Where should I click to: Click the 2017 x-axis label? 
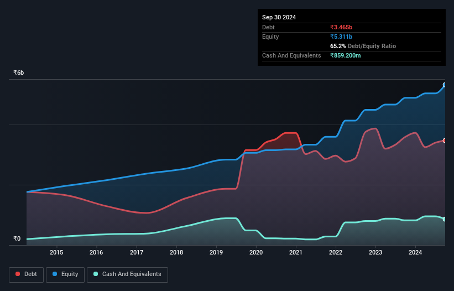[x=137, y=252]
